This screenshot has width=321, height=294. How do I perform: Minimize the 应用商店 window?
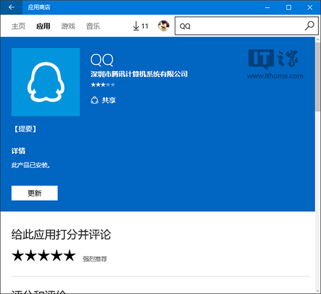pyautogui.click(x=268, y=8)
